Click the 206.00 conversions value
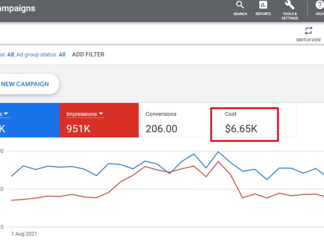 (161, 129)
